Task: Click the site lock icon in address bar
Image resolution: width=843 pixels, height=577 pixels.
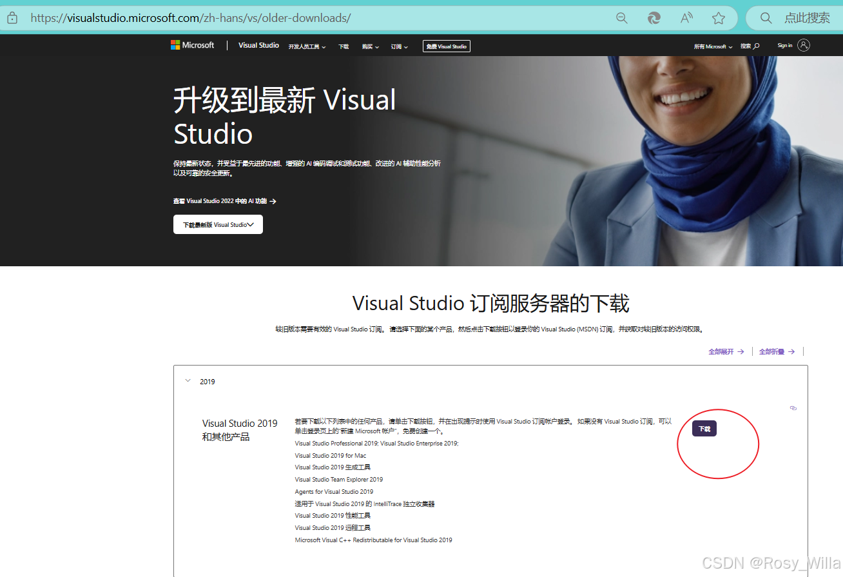Action: point(12,18)
